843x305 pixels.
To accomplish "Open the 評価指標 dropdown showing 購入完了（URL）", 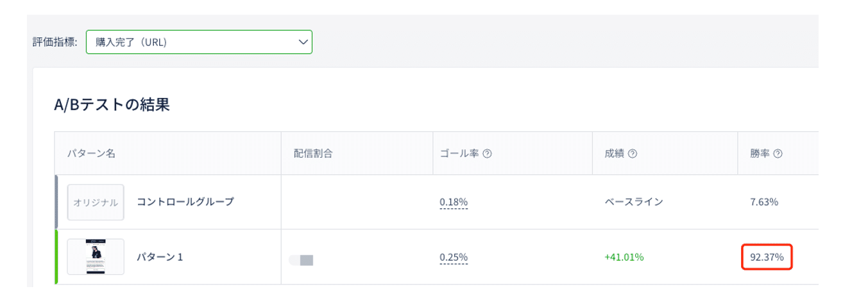I will (x=199, y=42).
